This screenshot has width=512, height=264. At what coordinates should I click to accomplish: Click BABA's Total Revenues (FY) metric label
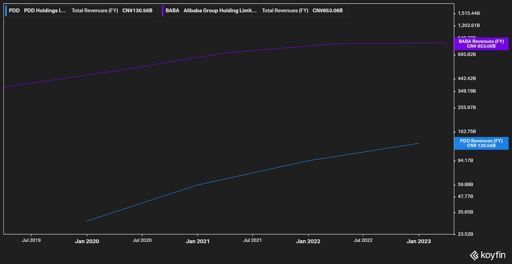pos(285,11)
